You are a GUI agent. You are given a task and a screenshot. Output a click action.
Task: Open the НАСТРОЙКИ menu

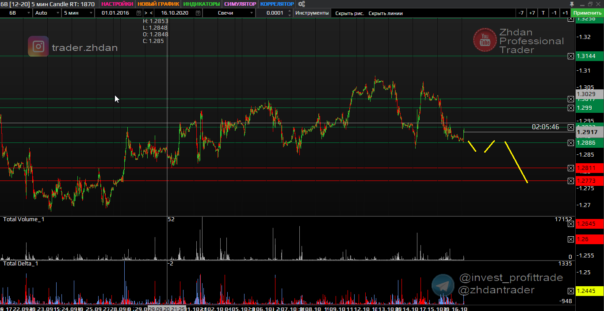117,4
